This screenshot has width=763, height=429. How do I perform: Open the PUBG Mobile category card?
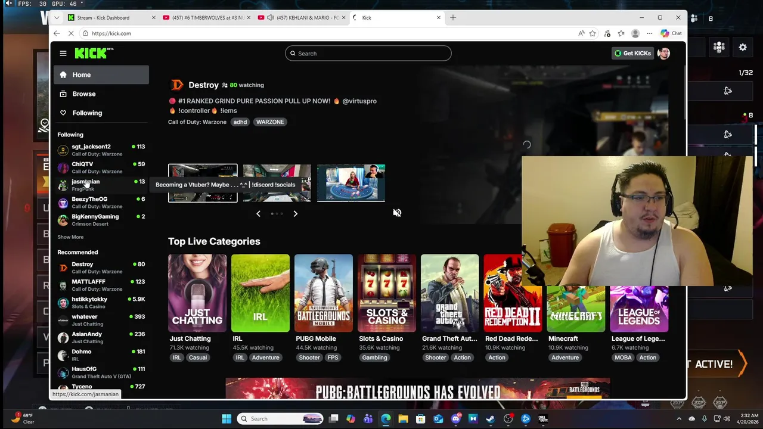tap(324, 293)
